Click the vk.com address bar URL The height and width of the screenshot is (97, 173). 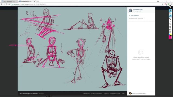[34, 4]
